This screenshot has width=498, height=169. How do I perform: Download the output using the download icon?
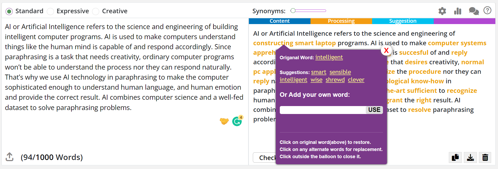pos(470,157)
